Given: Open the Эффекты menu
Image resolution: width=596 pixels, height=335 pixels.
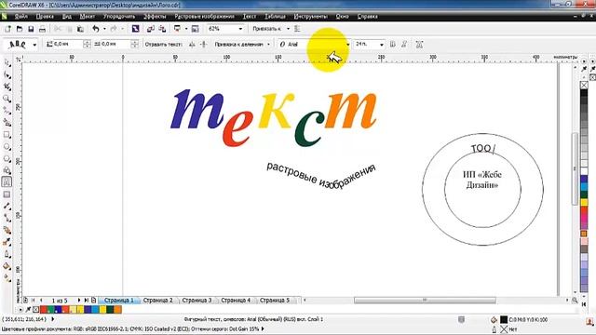Looking at the screenshot, I should point(155,17).
